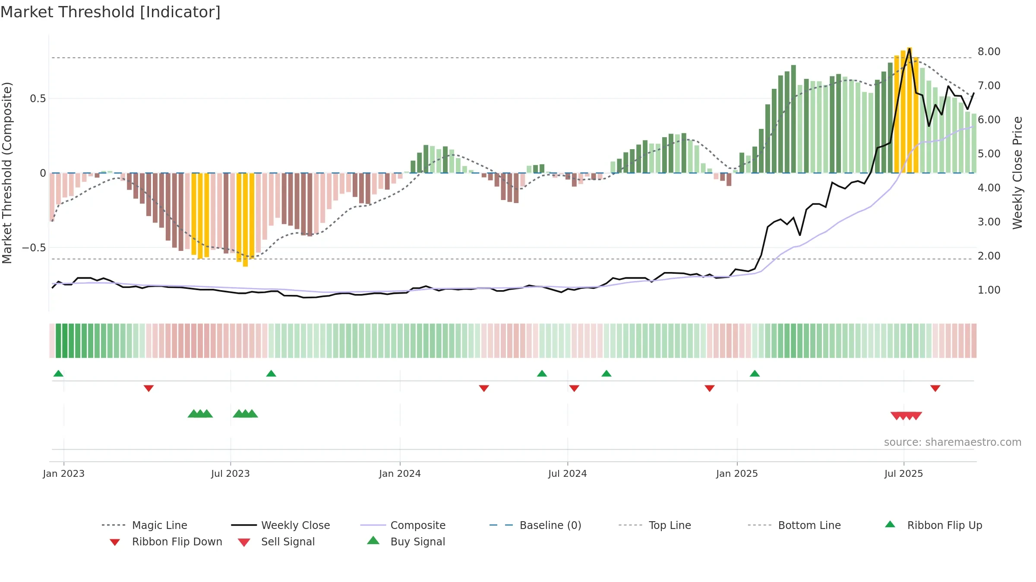The image size is (1036, 582).
Task: Click the 1.00 price axis tick
Action: (989, 290)
